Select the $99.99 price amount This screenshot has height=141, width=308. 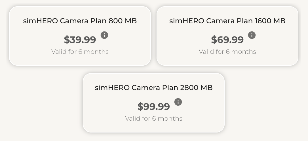tap(154, 106)
